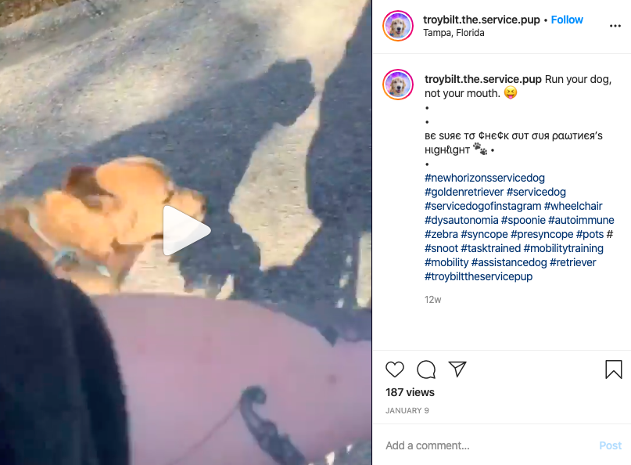Screen dimensions: 631x465
Task: Save the post with the bookmark icon
Action: point(613,369)
